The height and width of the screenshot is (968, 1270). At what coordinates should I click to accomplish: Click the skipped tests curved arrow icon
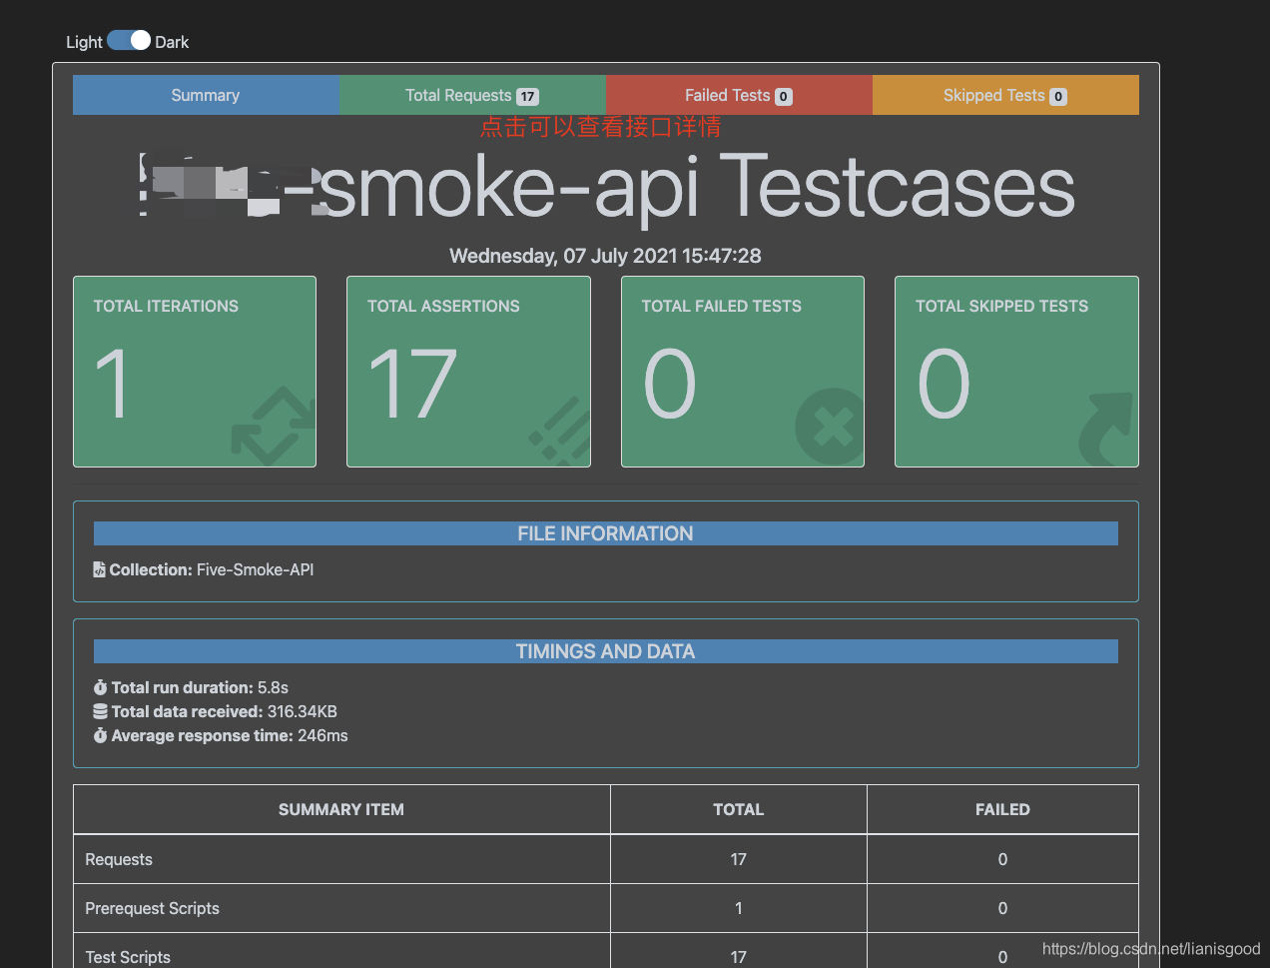coord(1107,430)
